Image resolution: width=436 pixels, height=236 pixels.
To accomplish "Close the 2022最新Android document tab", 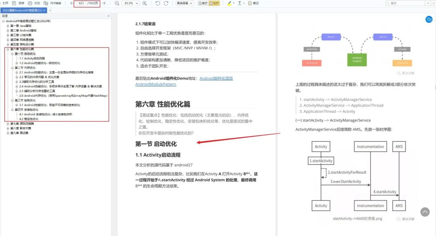I will (44, 10).
